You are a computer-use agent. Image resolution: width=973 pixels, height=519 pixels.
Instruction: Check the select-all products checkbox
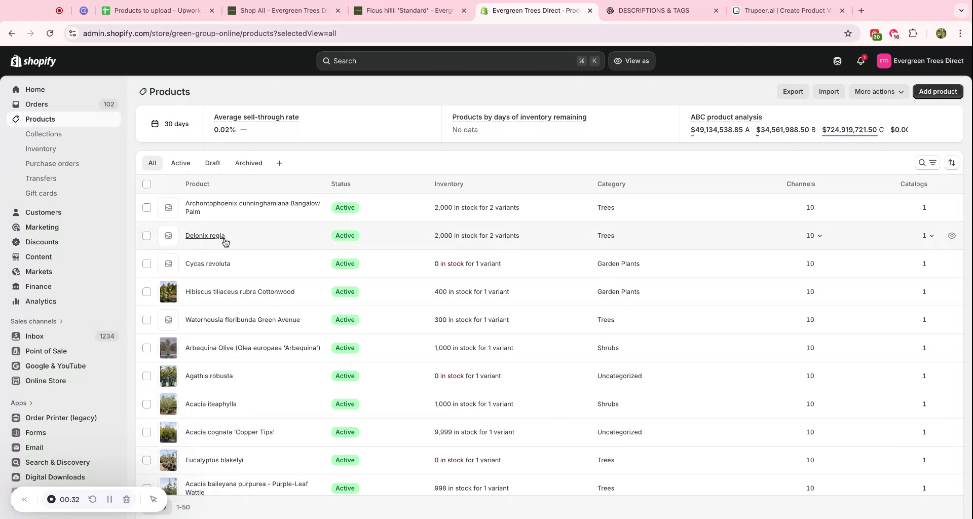coord(146,184)
